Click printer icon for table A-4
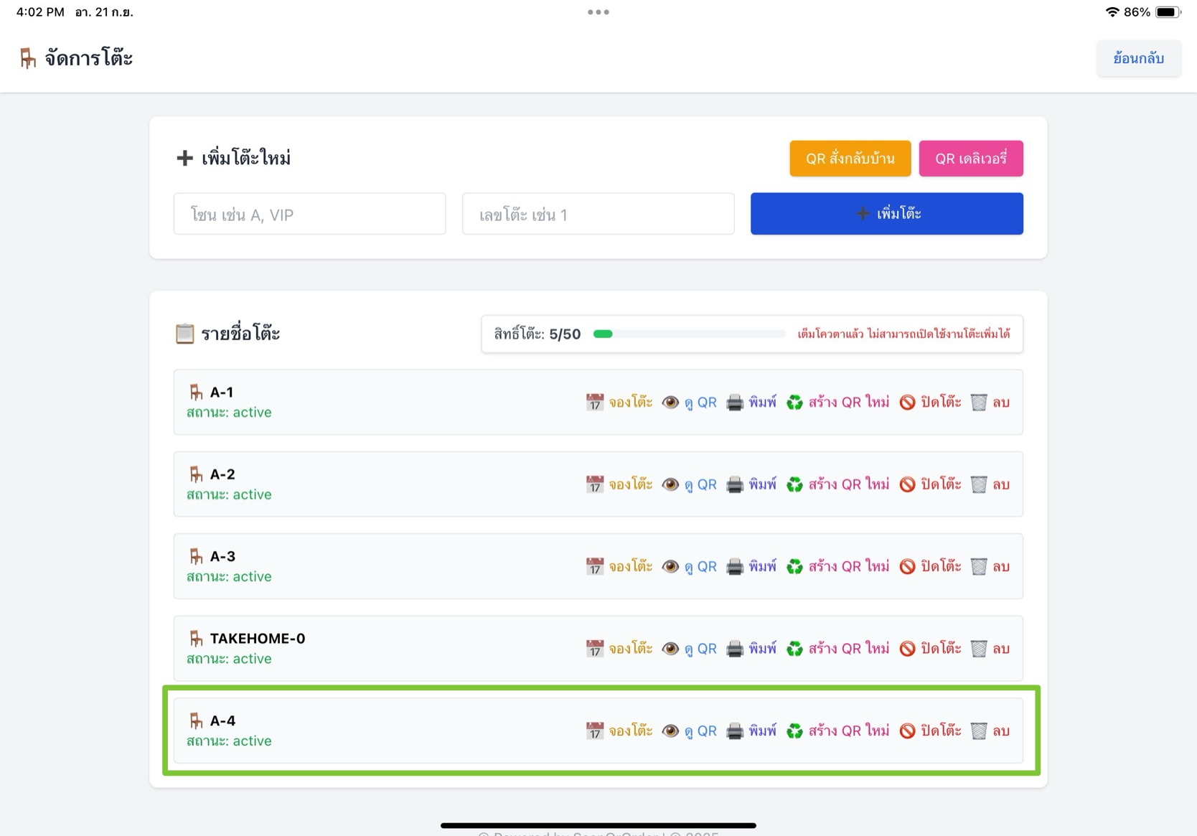This screenshot has width=1197, height=836. [734, 731]
